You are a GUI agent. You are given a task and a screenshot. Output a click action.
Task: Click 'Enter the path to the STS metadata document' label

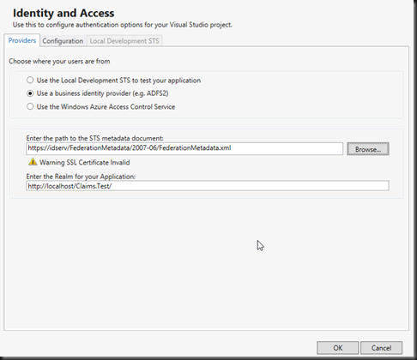94,138
